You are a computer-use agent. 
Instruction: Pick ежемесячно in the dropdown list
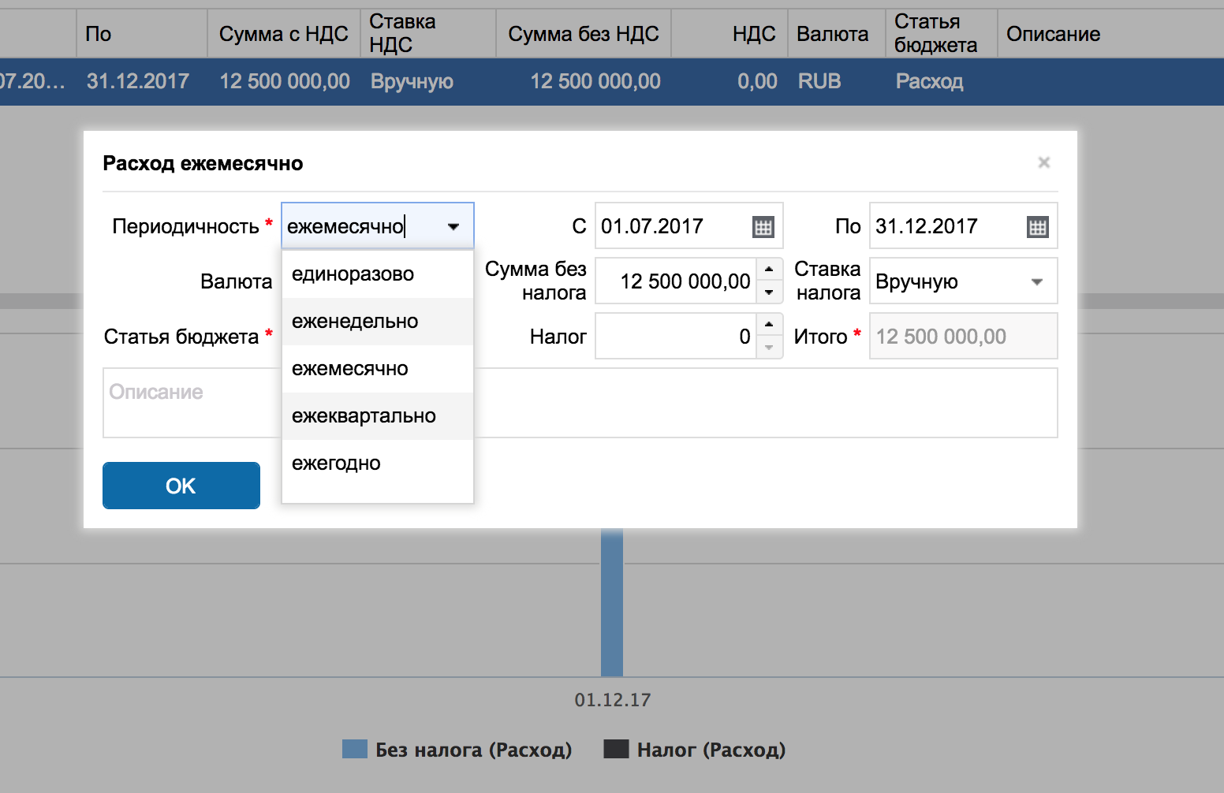pyautogui.click(x=350, y=369)
